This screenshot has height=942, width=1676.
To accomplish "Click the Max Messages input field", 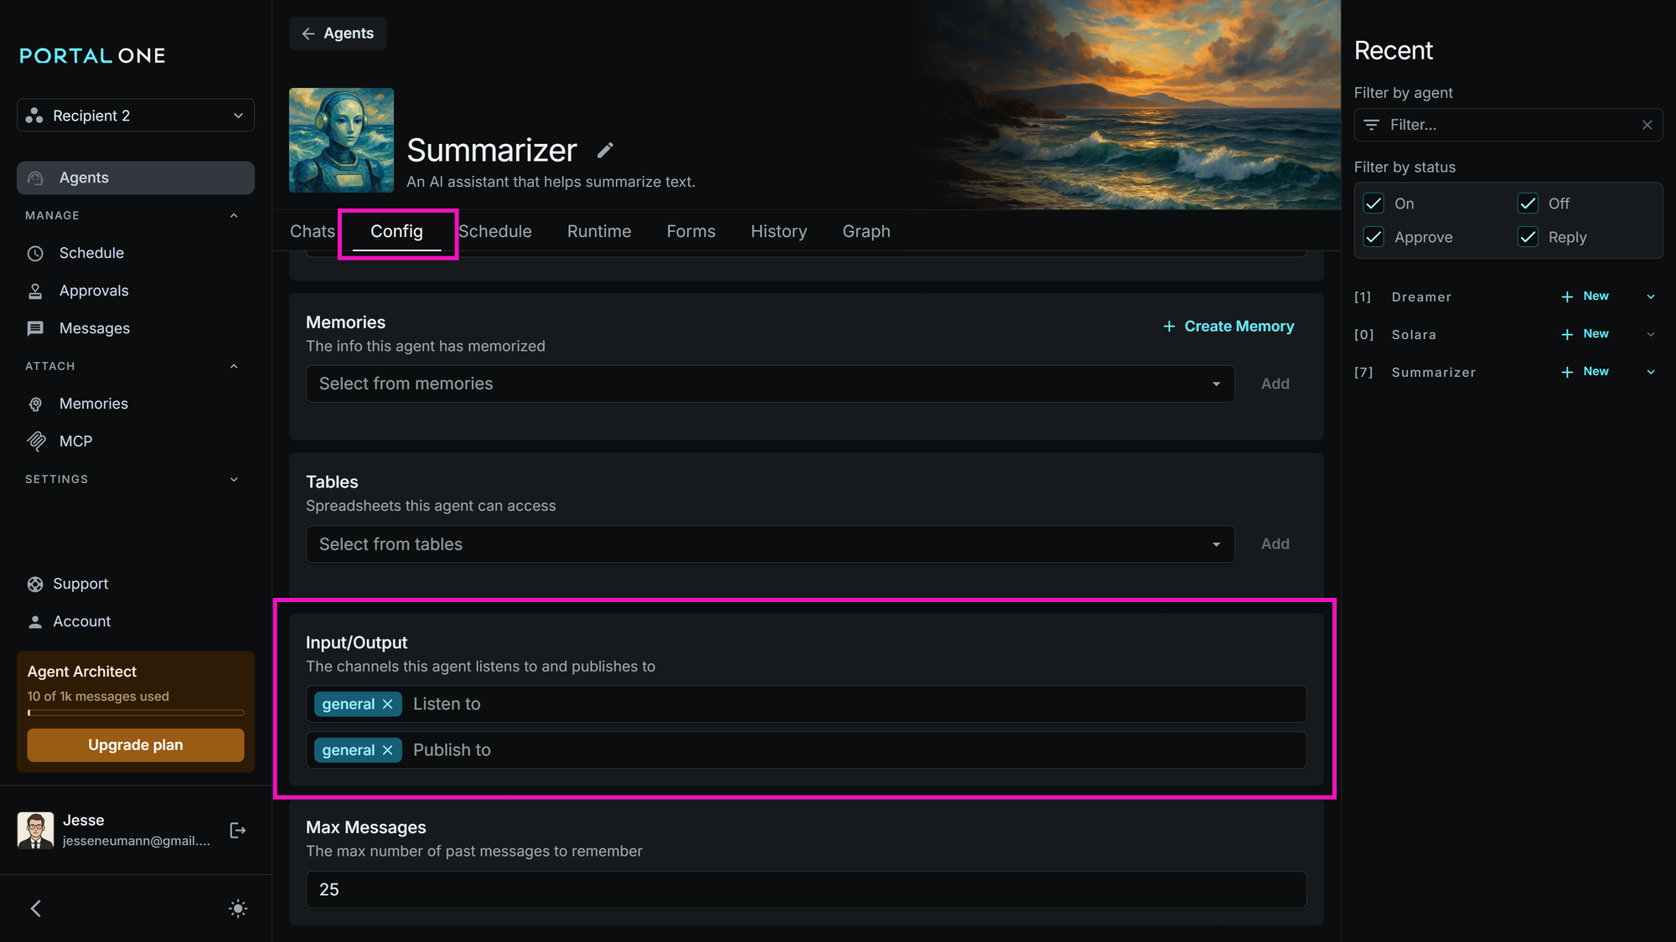I will pyautogui.click(x=804, y=889).
